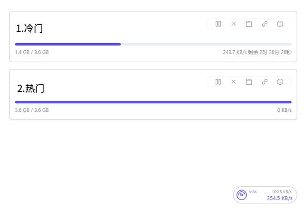Select the 1.冷门 task title
The image size is (304, 209).
29,28
